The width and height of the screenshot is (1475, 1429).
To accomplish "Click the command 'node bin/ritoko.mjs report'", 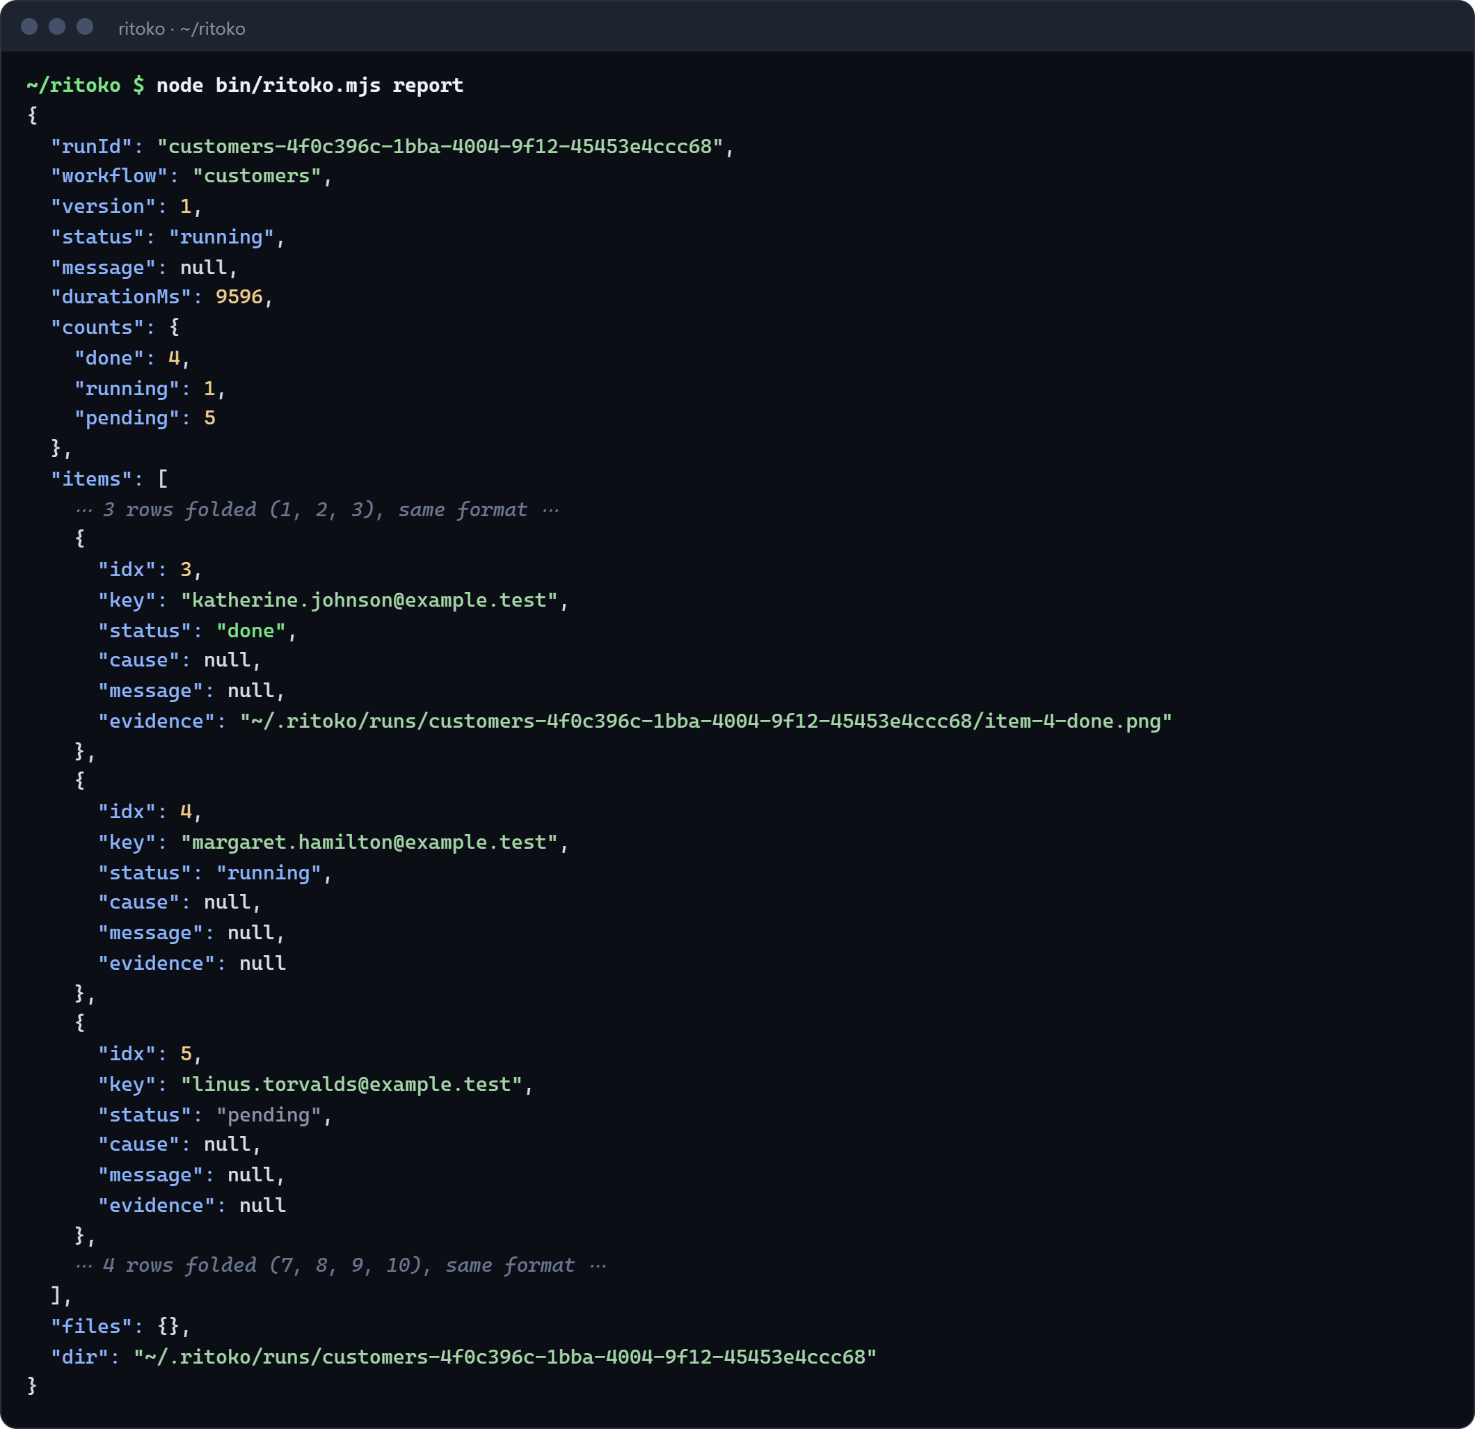I will [x=310, y=85].
